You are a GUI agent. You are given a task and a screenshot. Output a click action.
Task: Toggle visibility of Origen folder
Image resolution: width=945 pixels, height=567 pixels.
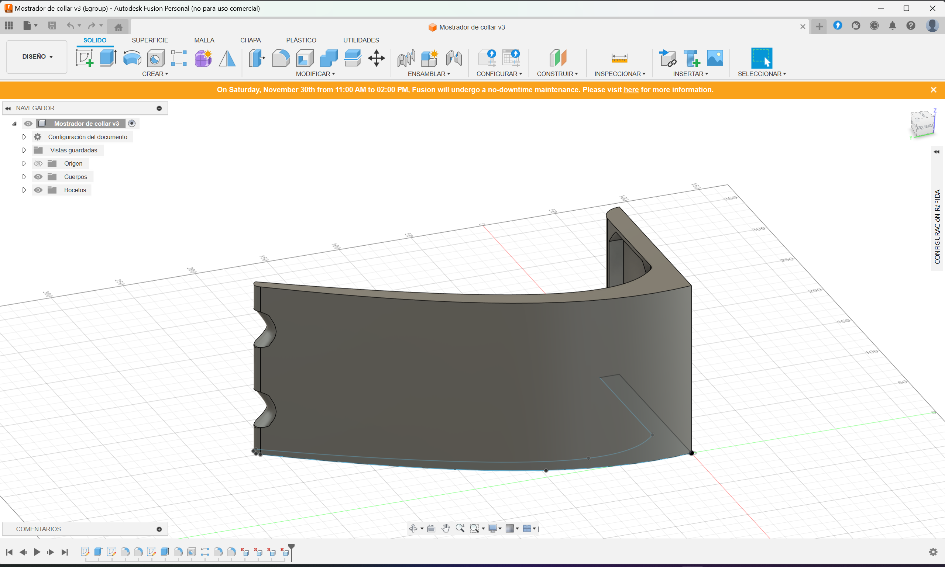[38, 163]
